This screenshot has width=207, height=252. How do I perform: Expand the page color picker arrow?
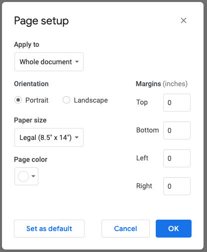click(33, 176)
